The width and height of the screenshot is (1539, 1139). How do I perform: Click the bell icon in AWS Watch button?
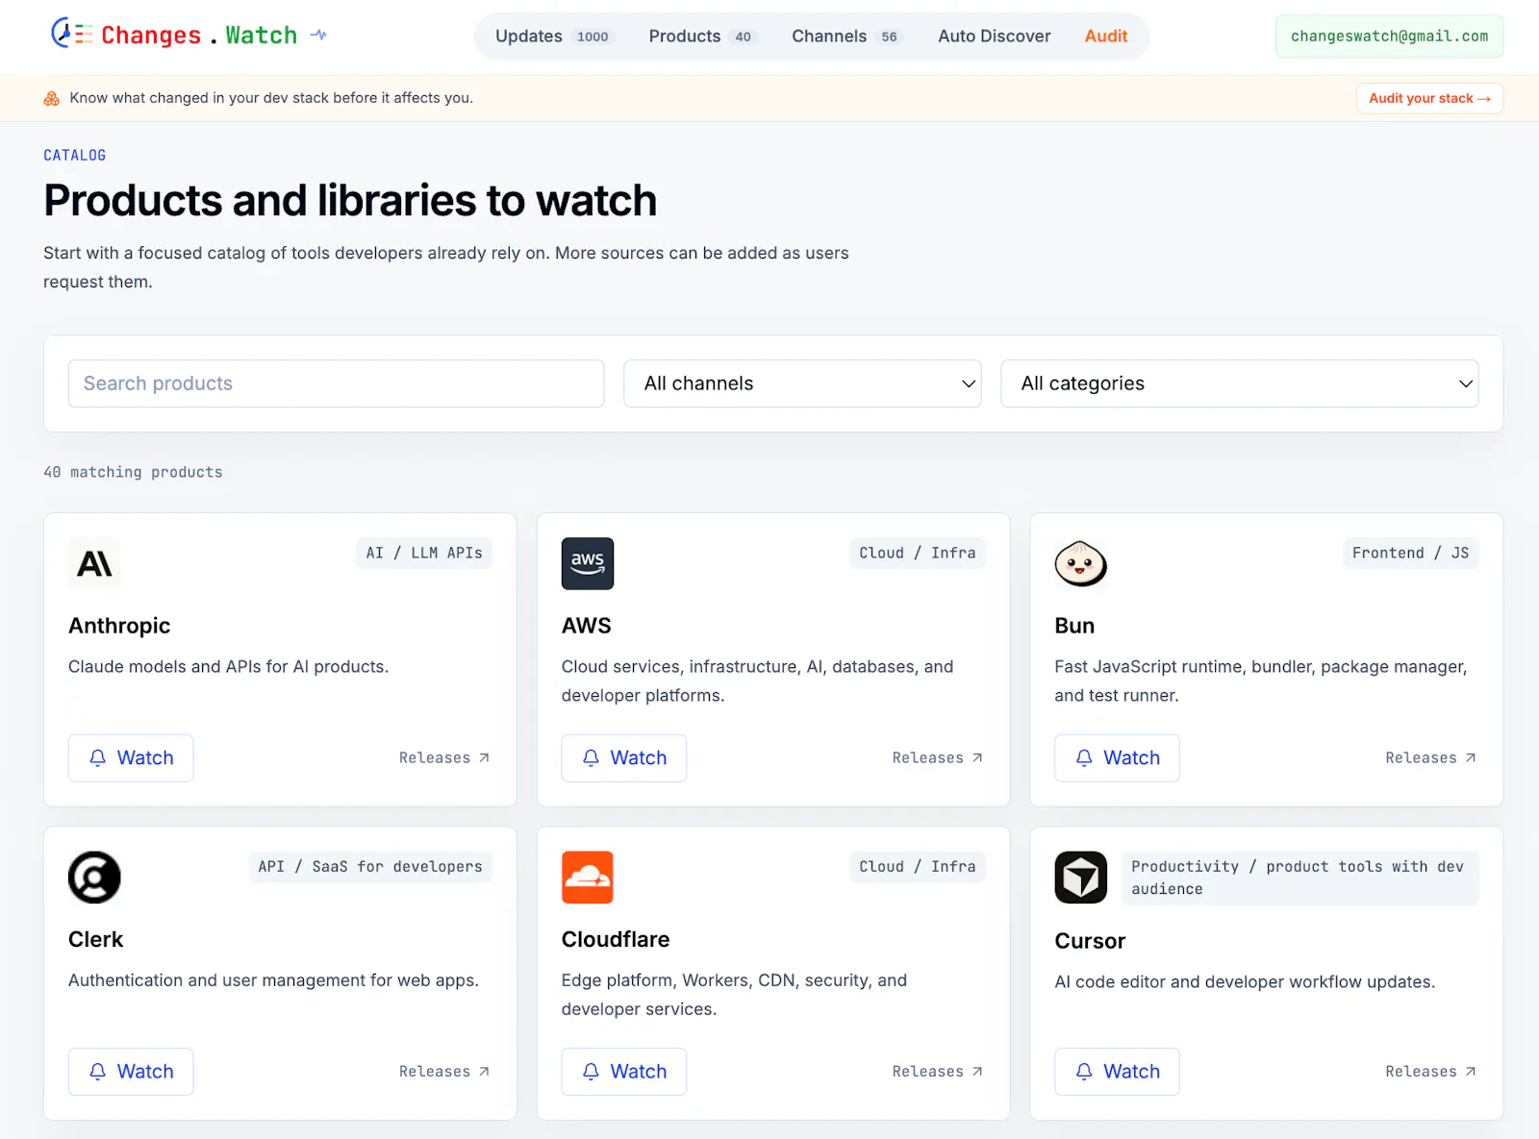(591, 757)
